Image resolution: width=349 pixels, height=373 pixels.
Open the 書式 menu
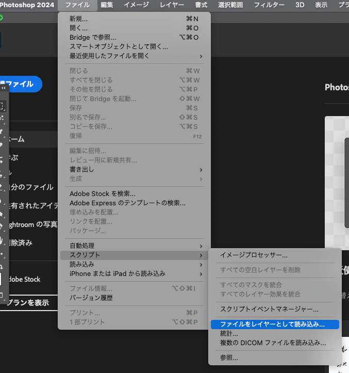[201, 5]
